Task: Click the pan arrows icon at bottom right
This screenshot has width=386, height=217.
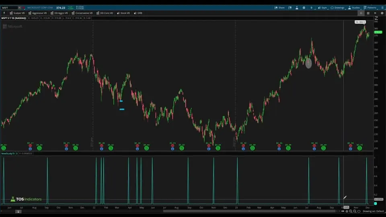Action: pyautogui.click(x=343, y=211)
